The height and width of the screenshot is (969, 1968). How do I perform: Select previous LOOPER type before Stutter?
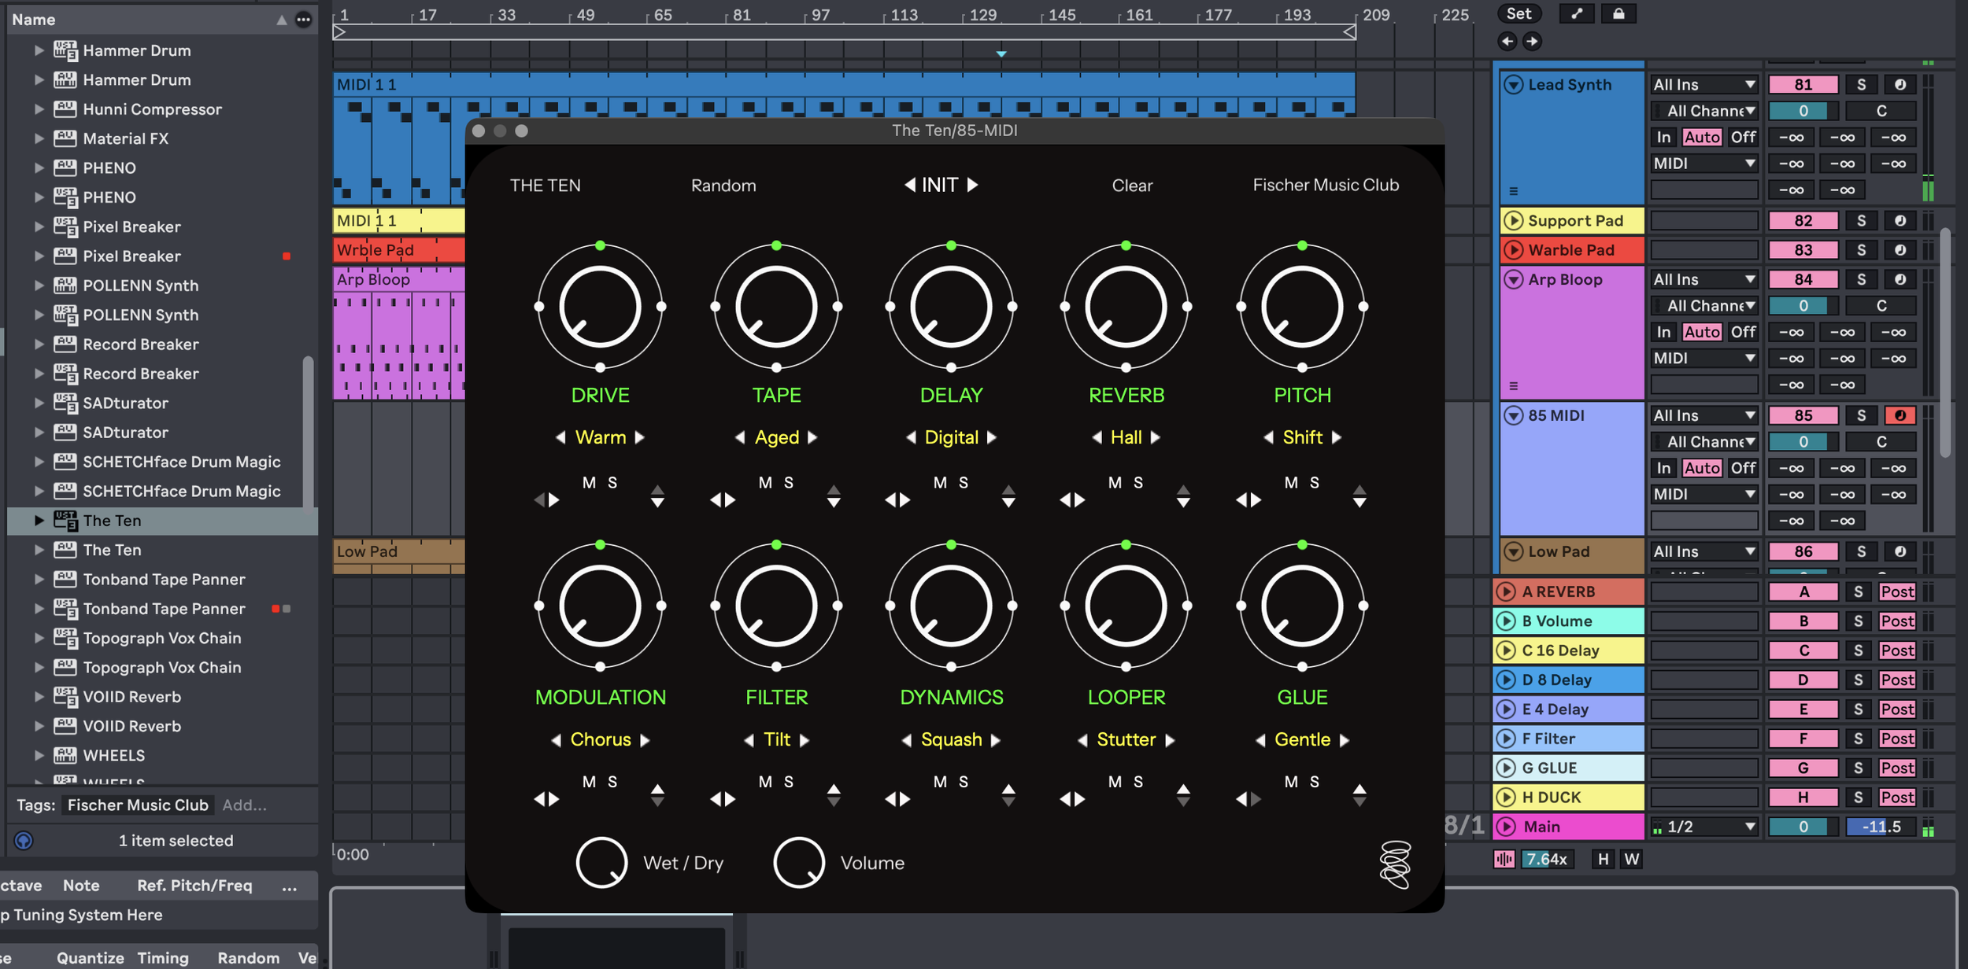point(1082,740)
